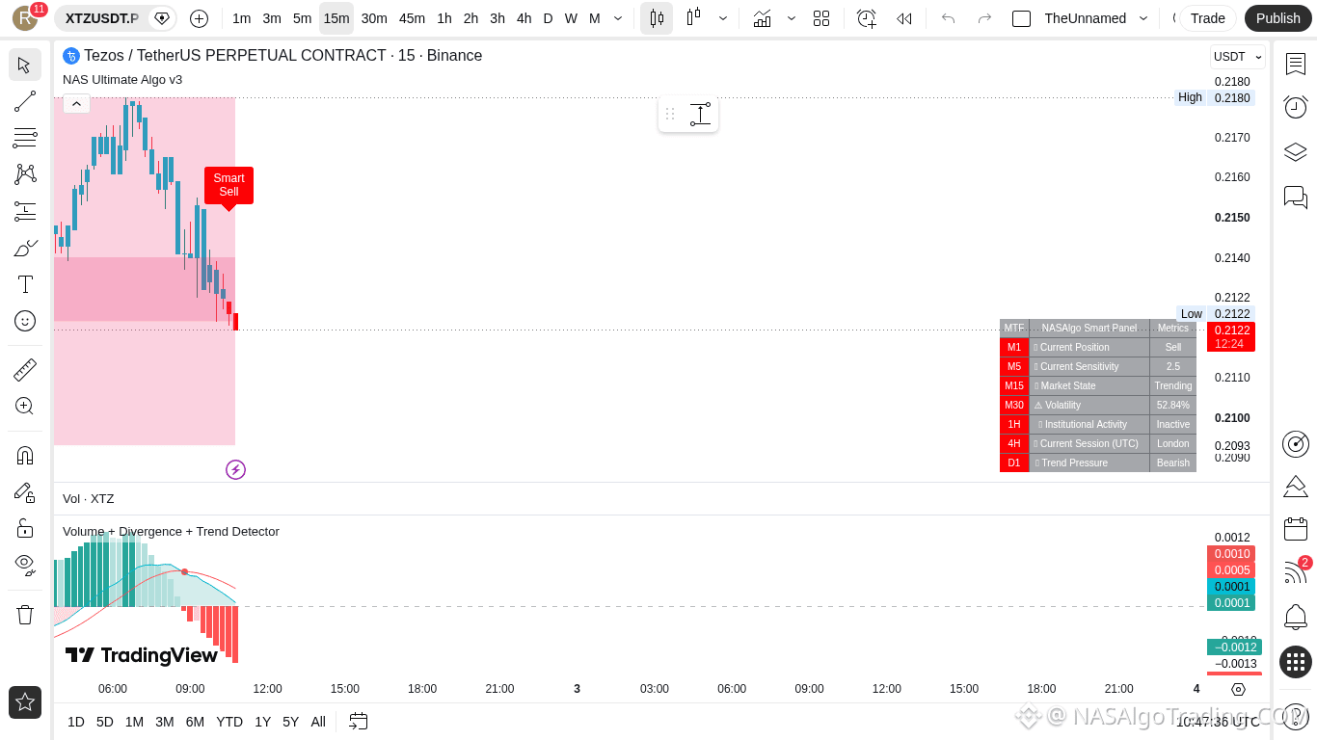Expand the USDT currency dropdown
The width and height of the screenshot is (1317, 740).
tap(1238, 57)
